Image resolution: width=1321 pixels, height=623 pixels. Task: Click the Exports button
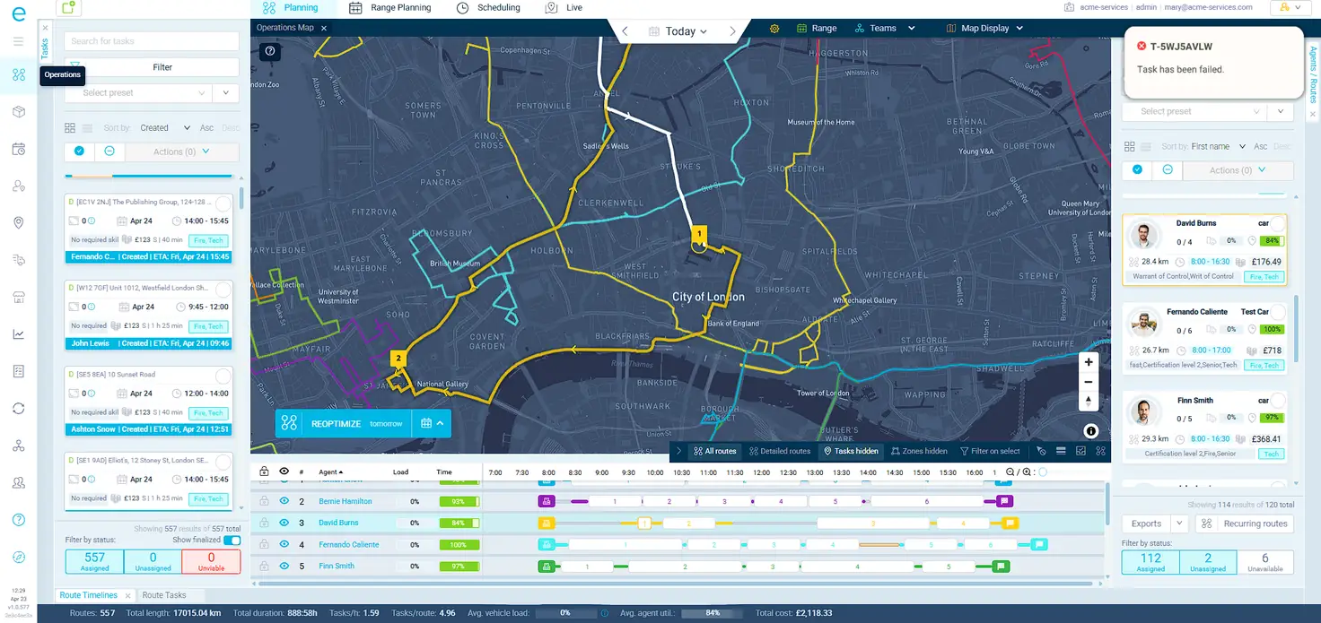click(1146, 523)
